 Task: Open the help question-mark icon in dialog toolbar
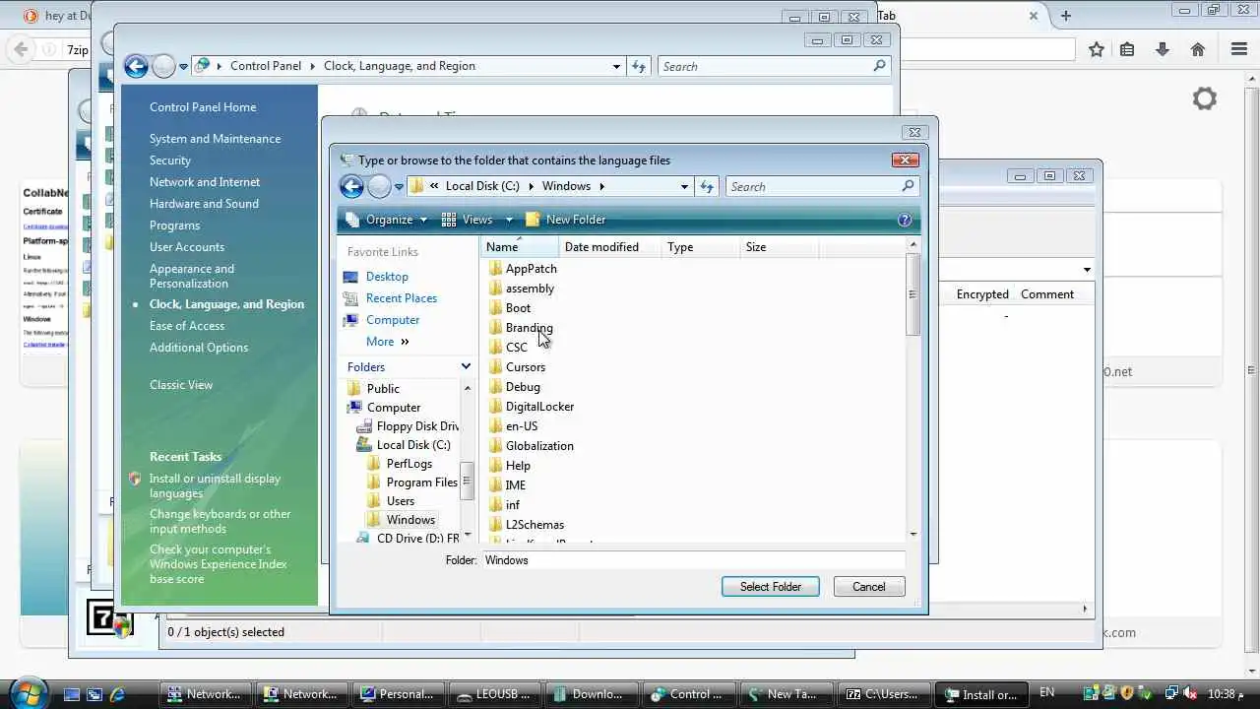pyautogui.click(x=905, y=220)
